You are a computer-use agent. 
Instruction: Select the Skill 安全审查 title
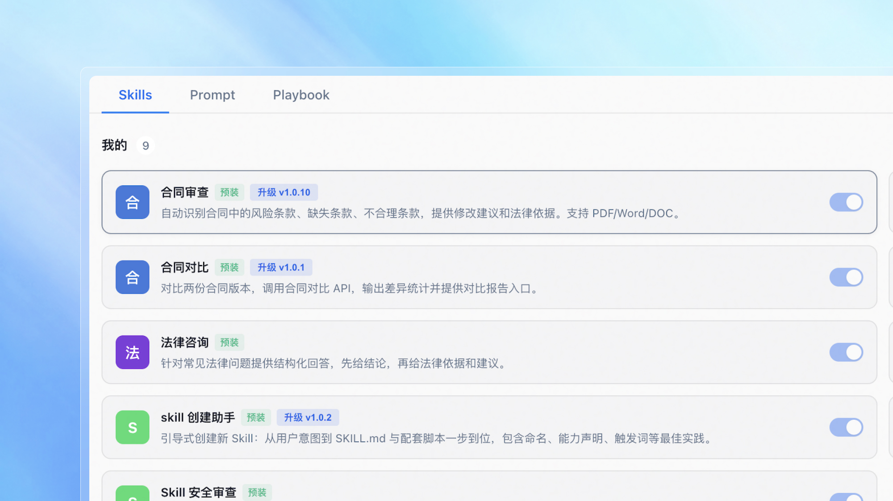(x=199, y=493)
